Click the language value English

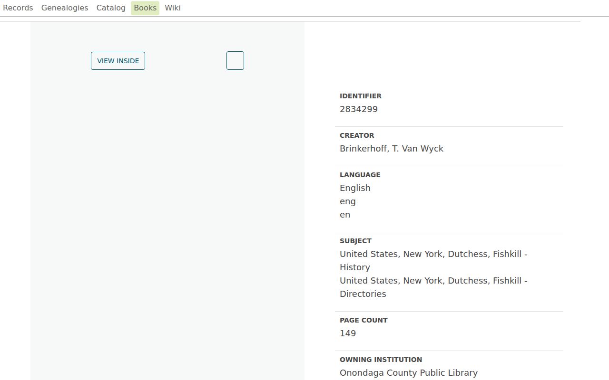pos(355,188)
